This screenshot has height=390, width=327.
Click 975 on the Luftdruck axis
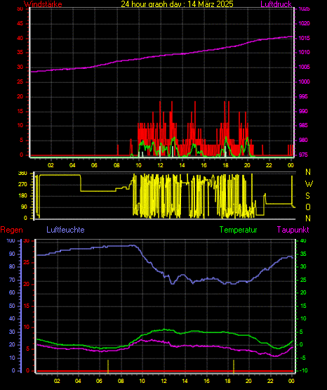tap(303, 155)
